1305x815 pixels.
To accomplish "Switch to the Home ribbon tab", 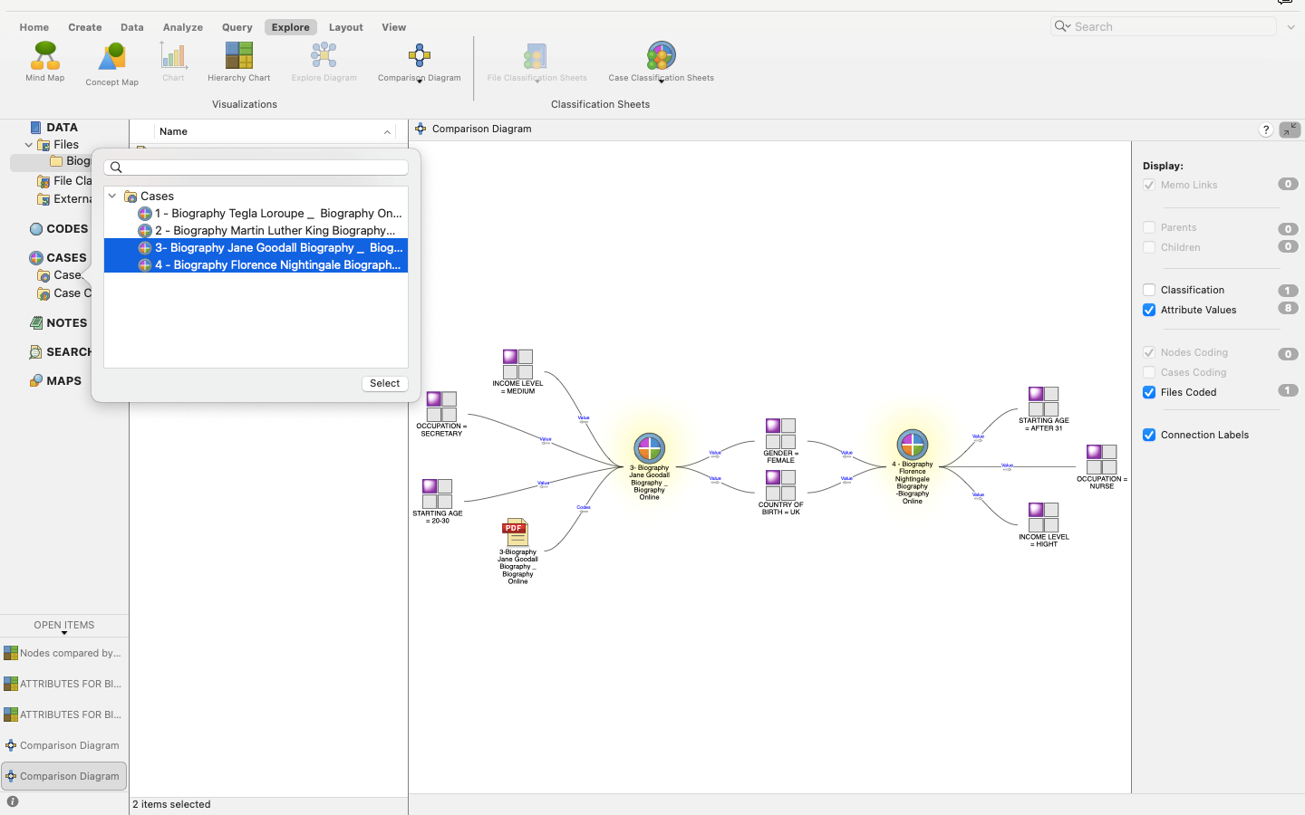I will (x=34, y=27).
